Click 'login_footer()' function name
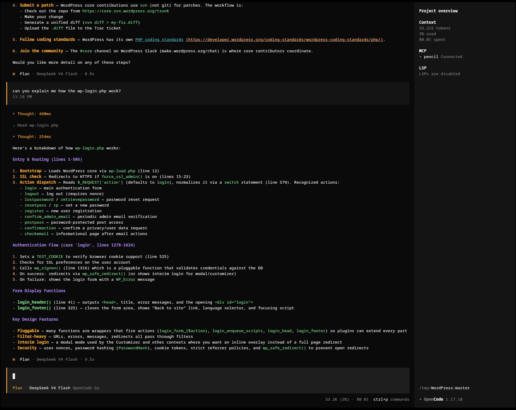 34,308
